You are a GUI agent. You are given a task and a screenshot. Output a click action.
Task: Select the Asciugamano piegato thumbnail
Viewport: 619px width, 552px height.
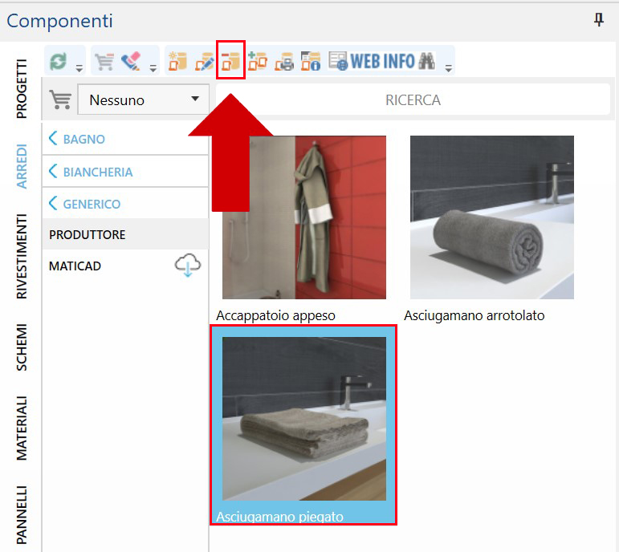pyautogui.click(x=304, y=419)
